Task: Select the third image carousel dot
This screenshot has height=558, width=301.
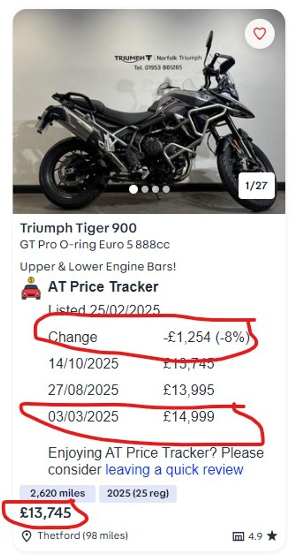Action: (x=156, y=189)
